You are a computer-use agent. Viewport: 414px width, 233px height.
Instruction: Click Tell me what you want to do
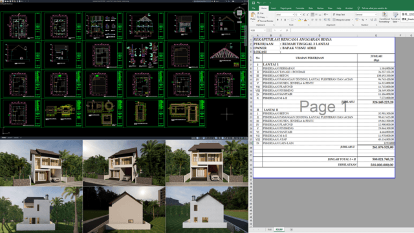tap(374, 8)
